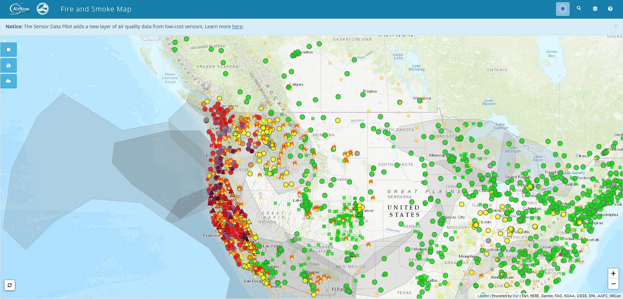Toggle the fire flame layer button
Viewport: 623px width, 299px height.
[x=9, y=65]
